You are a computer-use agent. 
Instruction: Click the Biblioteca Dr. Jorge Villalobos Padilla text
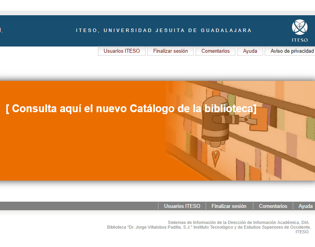click(209, 229)
